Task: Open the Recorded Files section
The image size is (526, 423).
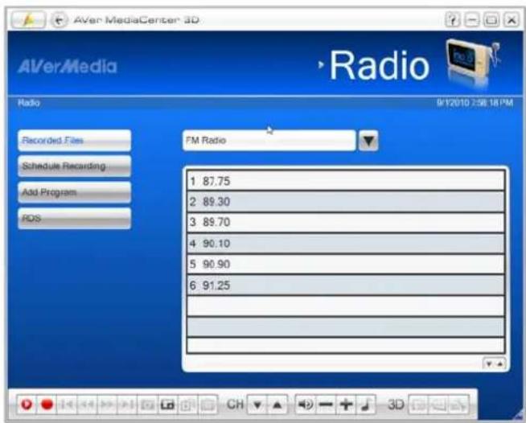Action: coord(75,140)
